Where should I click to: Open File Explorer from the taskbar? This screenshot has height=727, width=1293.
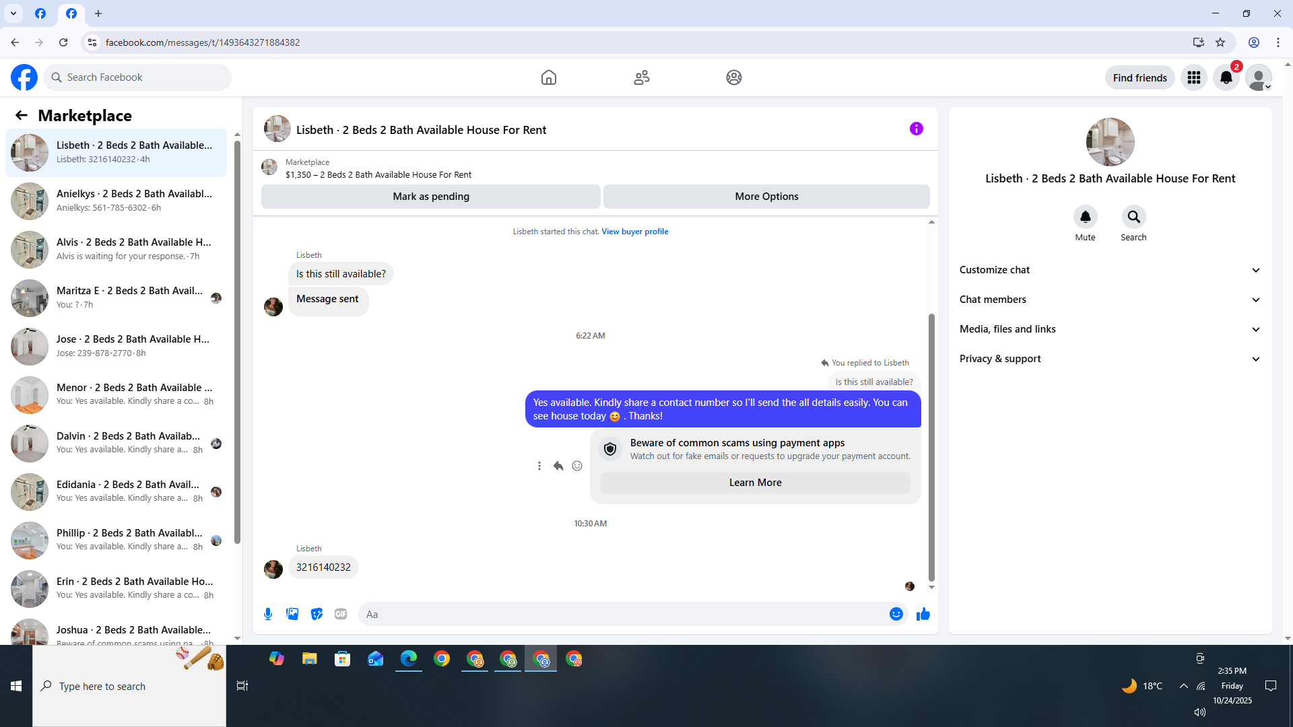pos(309,659)
